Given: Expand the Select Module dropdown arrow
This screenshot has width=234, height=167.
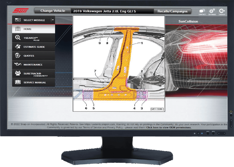Looking at the screenshot, I should 53,20.
